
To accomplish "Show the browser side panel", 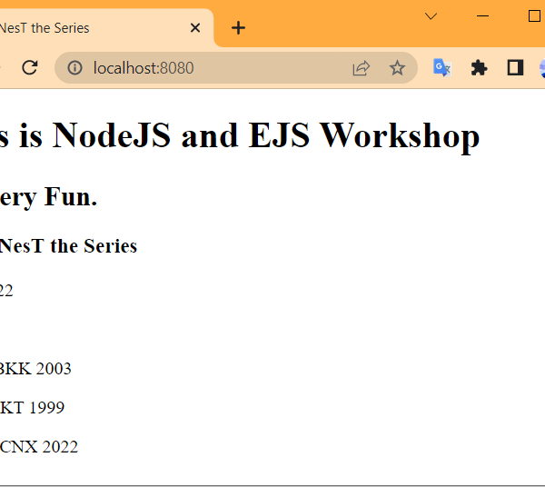I will [x=515, y=68].
